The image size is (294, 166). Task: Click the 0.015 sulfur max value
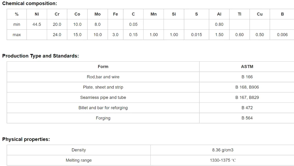196,35
